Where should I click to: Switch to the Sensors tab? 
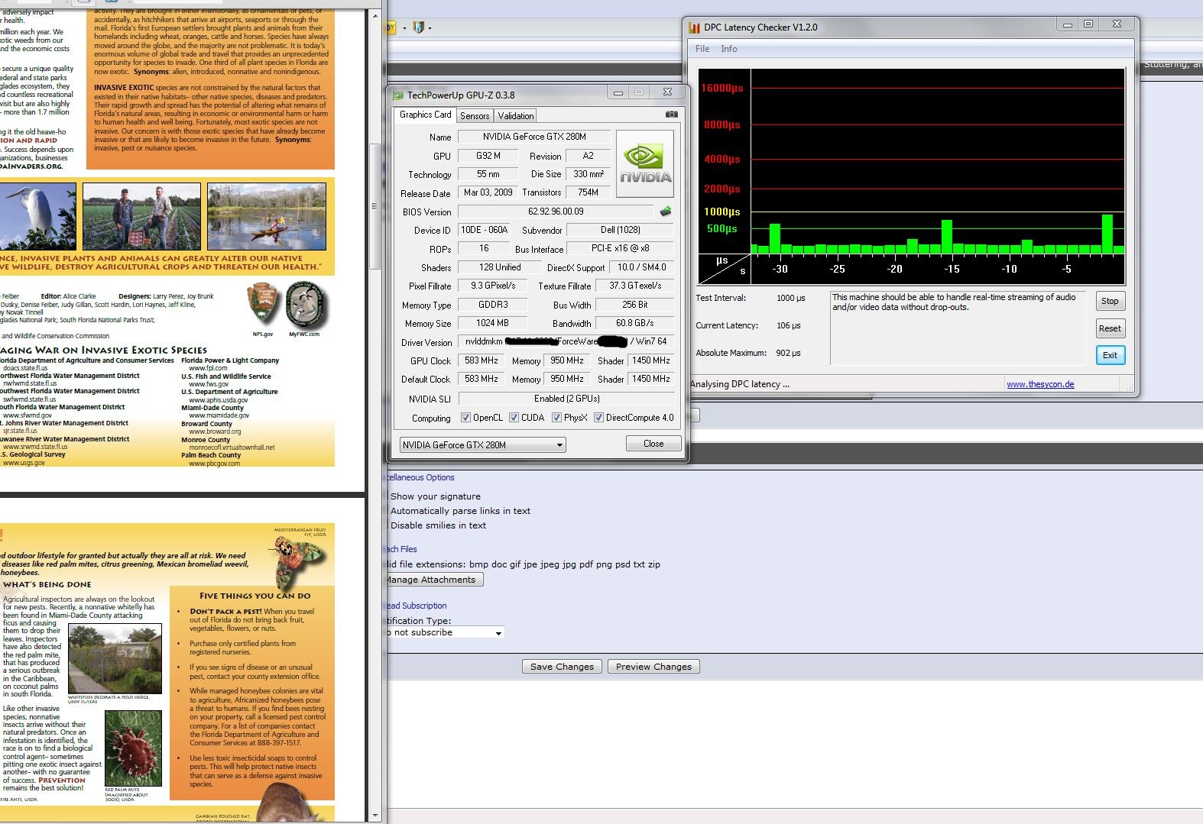pos(475,115)
